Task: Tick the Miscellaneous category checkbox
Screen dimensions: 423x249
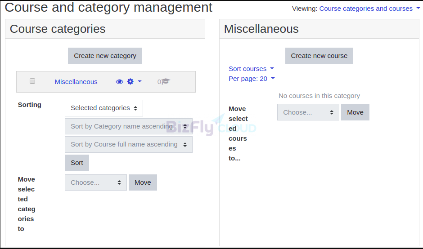Action: click(x=32, y=81)
